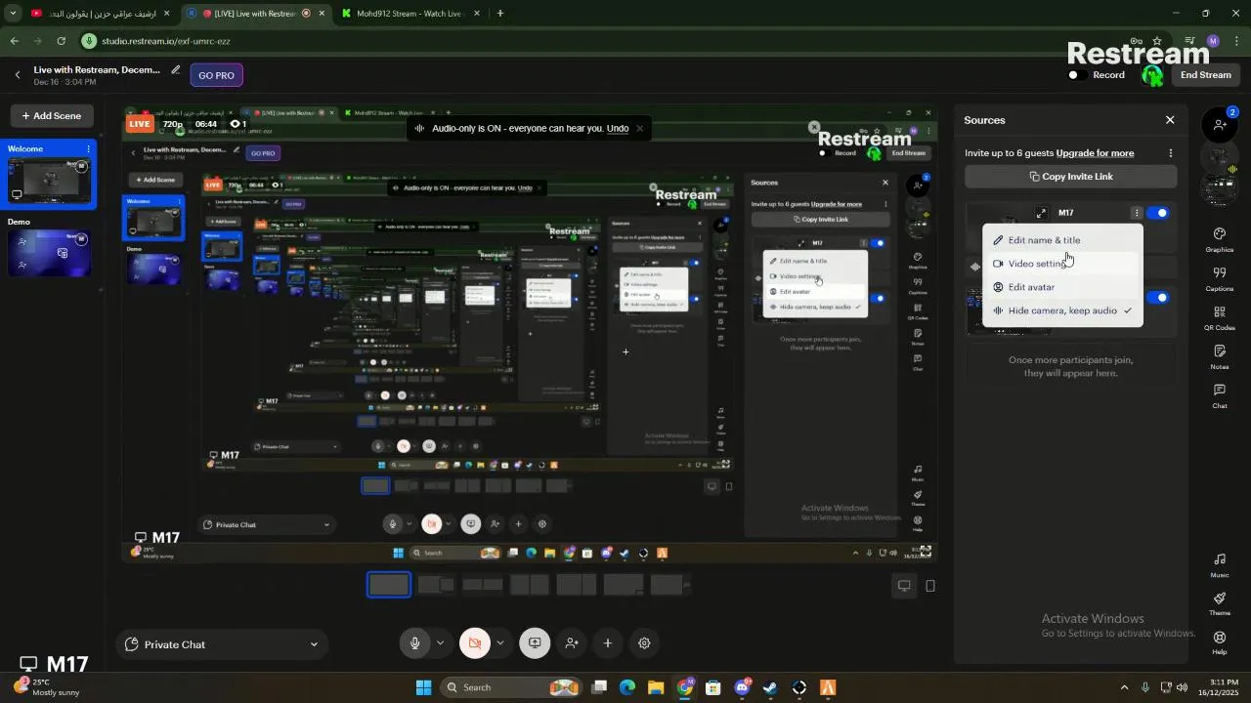Switch to the first Arabic-titled browser tab
This screenshot has width=1251, height=703.
[100, 14]
